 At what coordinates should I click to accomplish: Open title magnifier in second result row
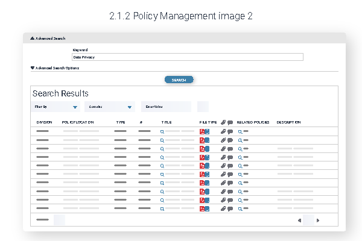162,140
